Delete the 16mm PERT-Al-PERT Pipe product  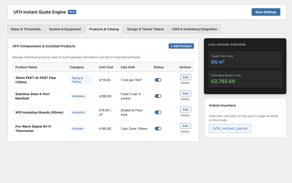[185, 83]
